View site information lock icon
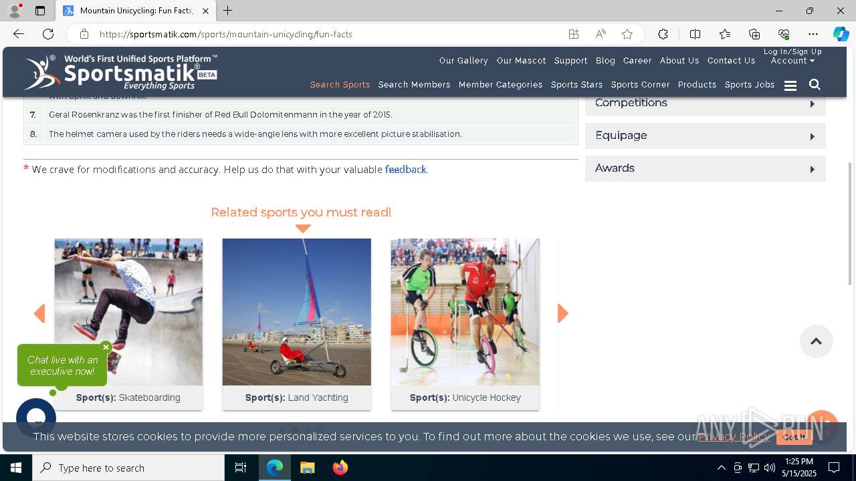The width and height of the screenshot is (856, 481). 84,34
